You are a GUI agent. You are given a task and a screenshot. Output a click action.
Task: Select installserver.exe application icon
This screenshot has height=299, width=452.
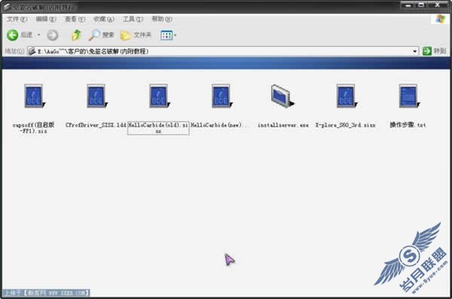point(282,96)
